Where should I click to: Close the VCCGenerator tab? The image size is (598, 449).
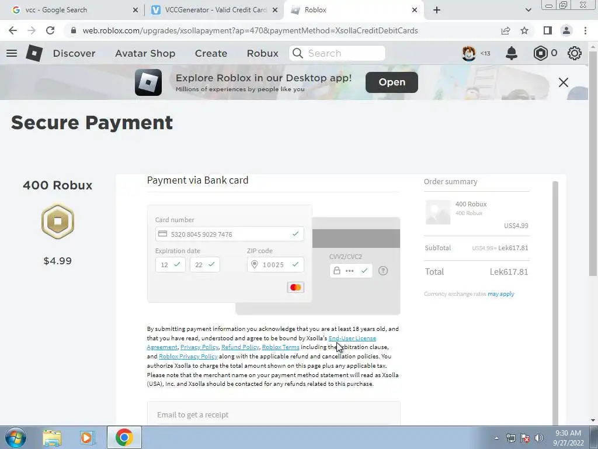click(x=274, y=11)
